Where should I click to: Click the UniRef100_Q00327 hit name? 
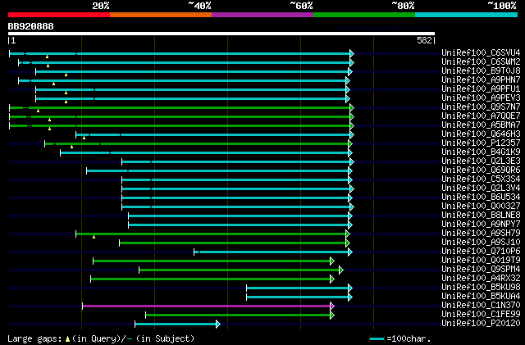pos(481,207)
